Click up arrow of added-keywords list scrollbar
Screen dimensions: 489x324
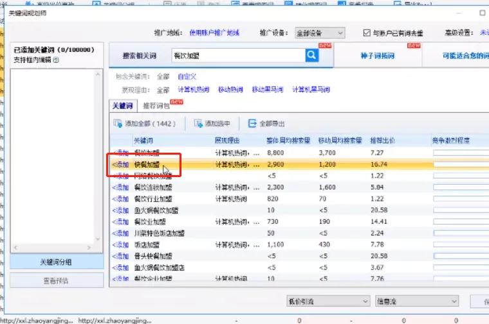(x=98, y=74)
